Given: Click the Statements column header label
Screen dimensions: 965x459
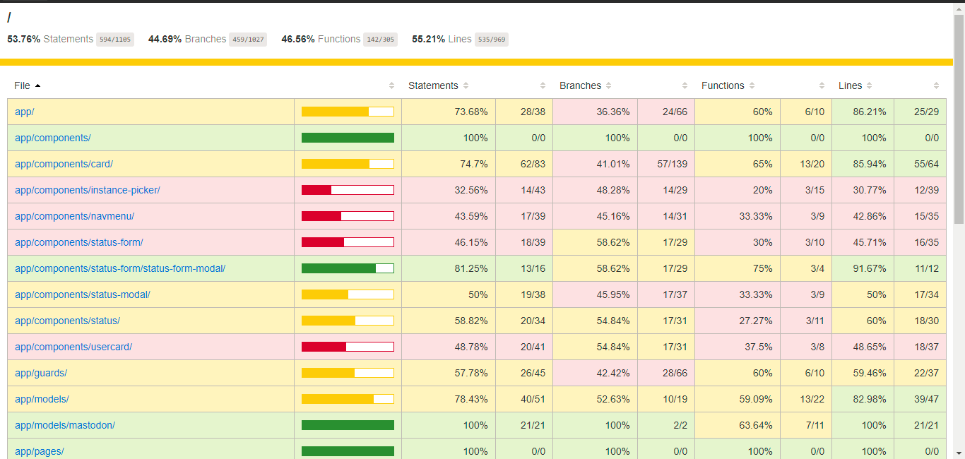Looking at the screenshot, I should tap(433, 85).
